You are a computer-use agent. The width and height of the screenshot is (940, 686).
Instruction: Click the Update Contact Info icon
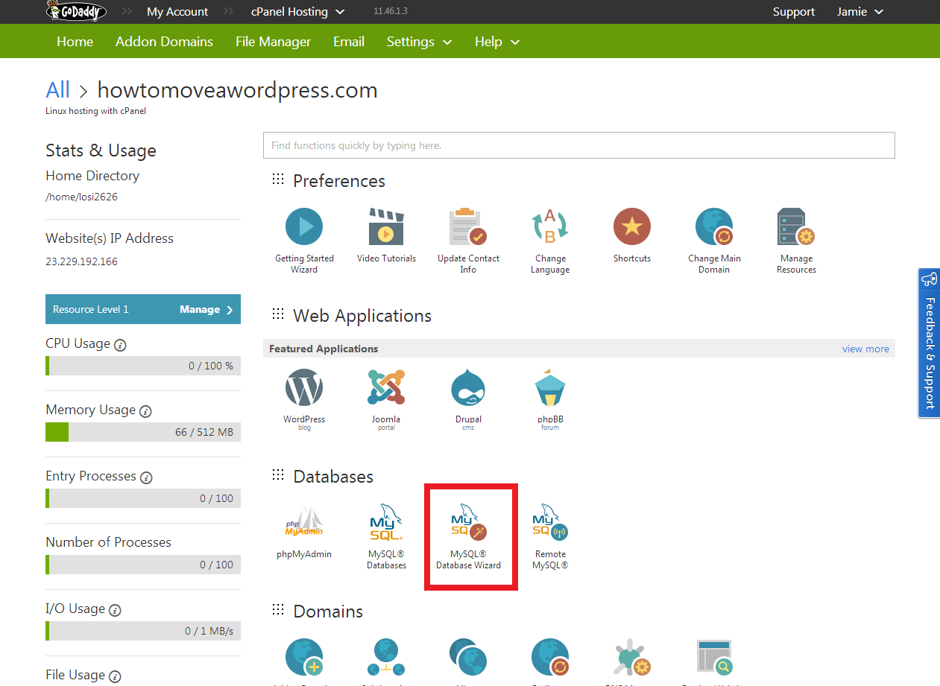tap(468, 226)
